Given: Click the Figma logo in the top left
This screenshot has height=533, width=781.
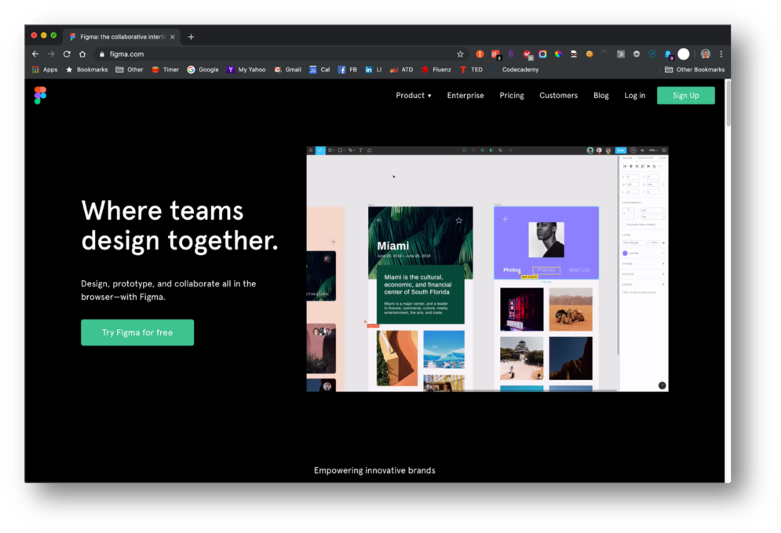Looking at the screenshot, I should tap(40, 95).
